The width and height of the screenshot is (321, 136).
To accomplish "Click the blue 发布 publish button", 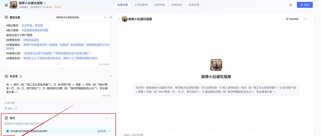I will [305, 5].
